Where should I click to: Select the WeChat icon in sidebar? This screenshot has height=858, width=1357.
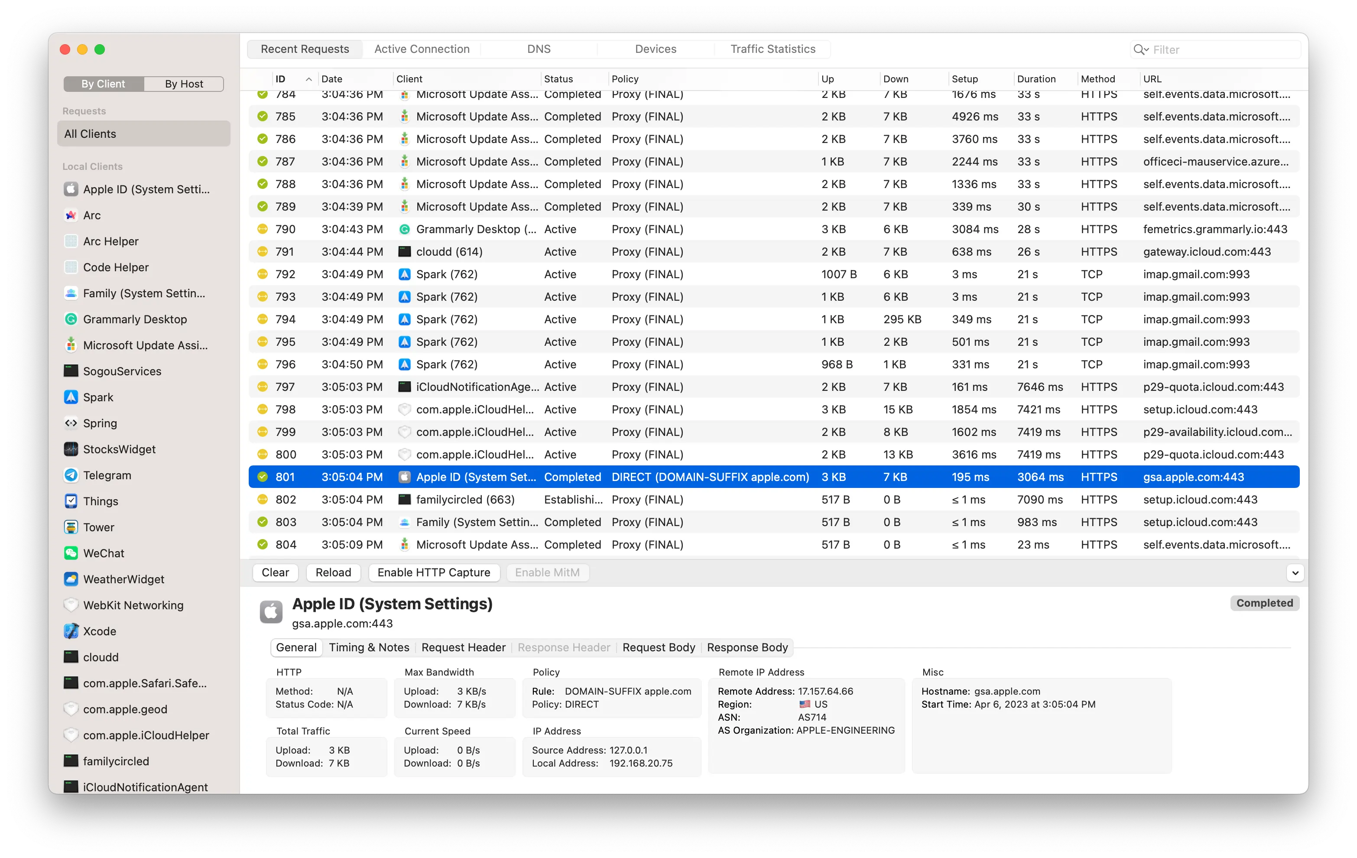(x=71, y=553)
